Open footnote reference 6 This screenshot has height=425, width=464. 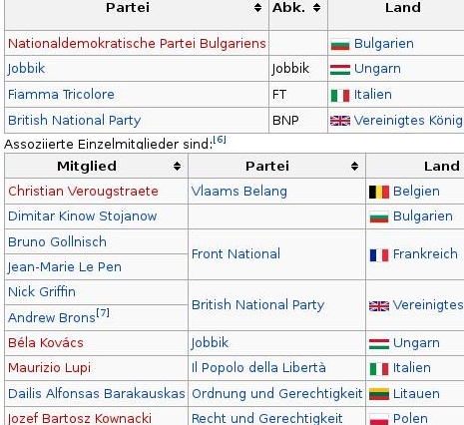click(220, 140)
